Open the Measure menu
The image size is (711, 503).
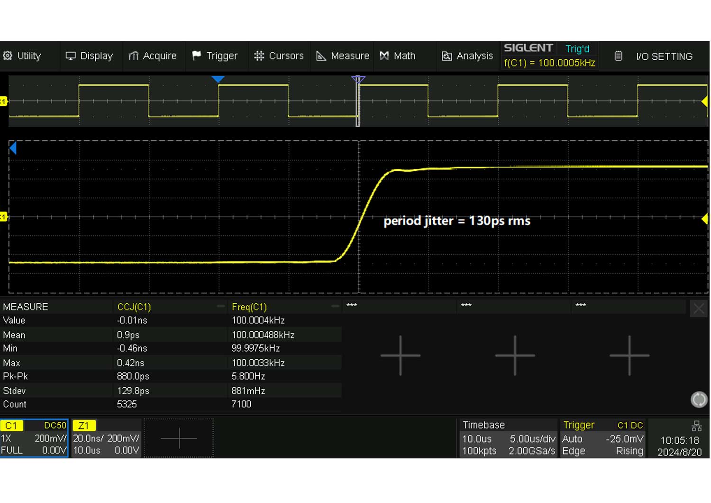[343, 56]
